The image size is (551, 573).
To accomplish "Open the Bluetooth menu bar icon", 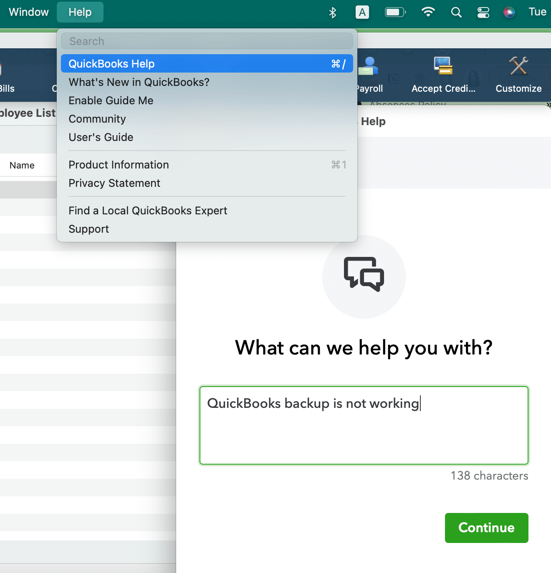I will [x=333, y=12].
